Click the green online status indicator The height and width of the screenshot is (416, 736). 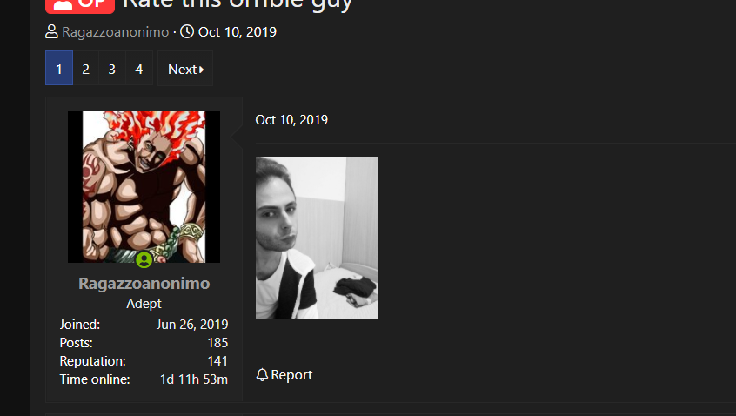(x=144, y=259)
